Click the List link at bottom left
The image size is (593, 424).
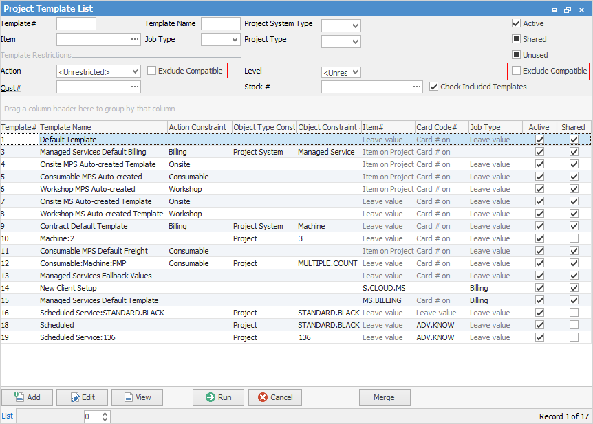(7, 416)
